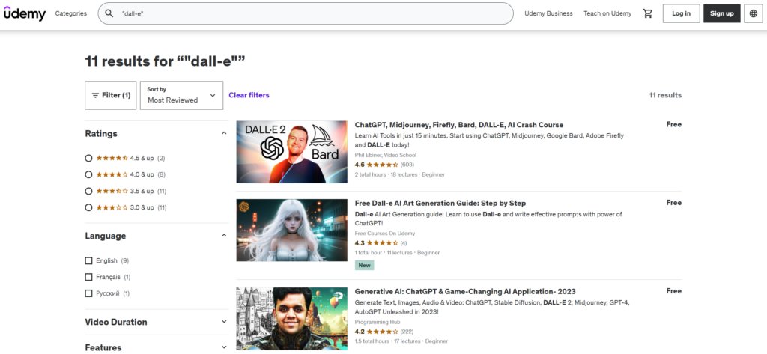The width and height of the screenshot is (767, 354).
Task: Click the filter lines icon
Action: [95, 95]
